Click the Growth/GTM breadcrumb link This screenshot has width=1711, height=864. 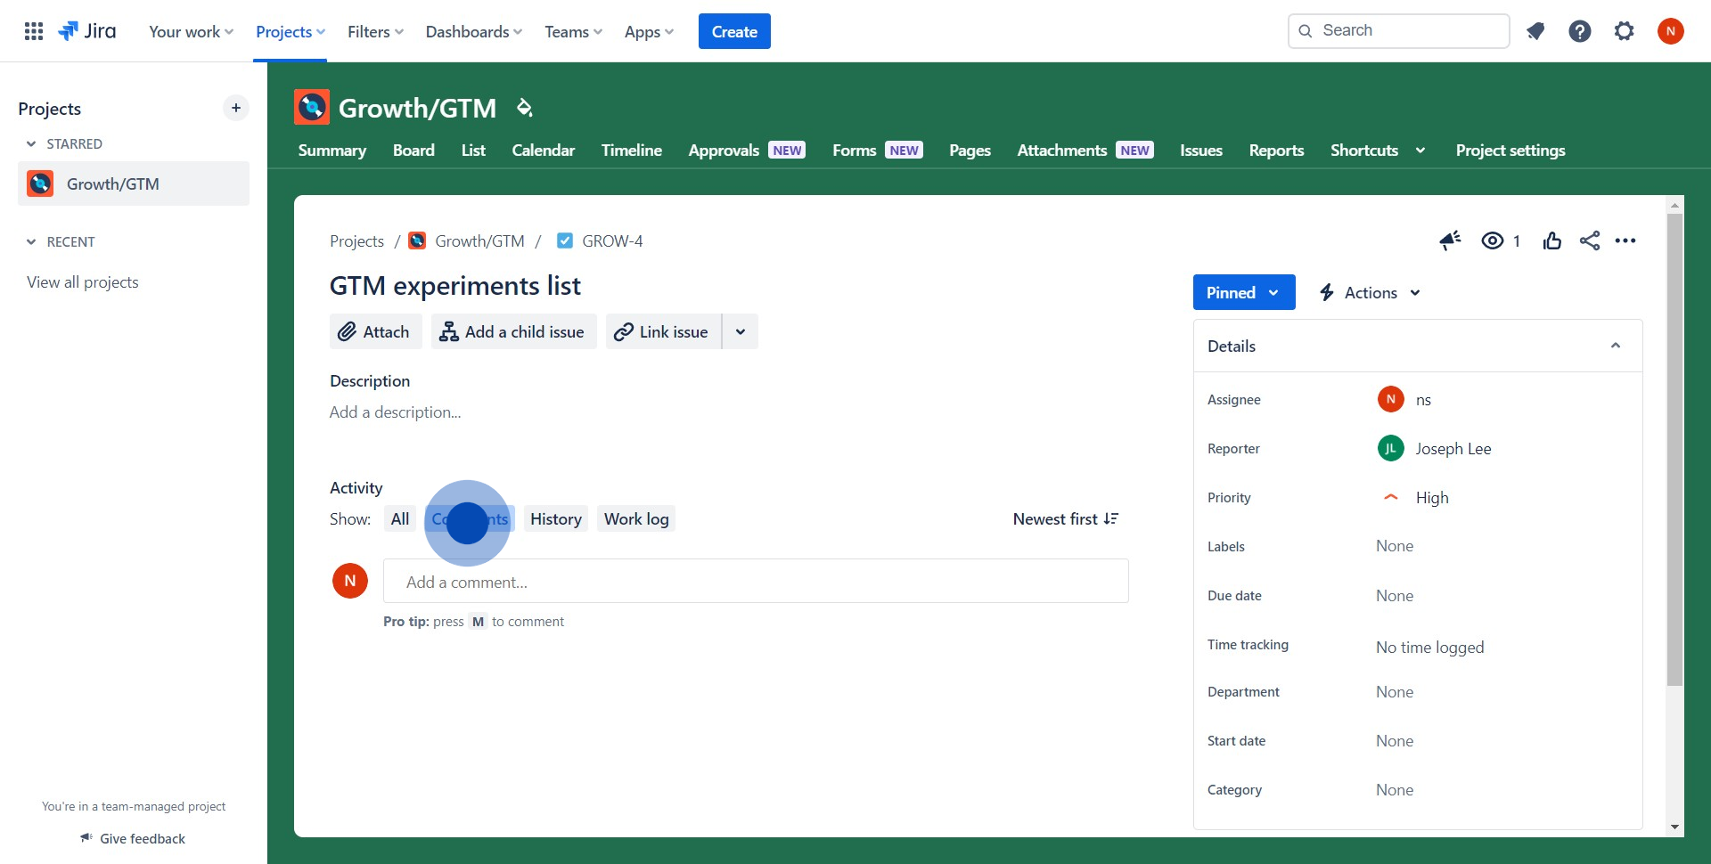pyautogui.click(x=479, y=241)
